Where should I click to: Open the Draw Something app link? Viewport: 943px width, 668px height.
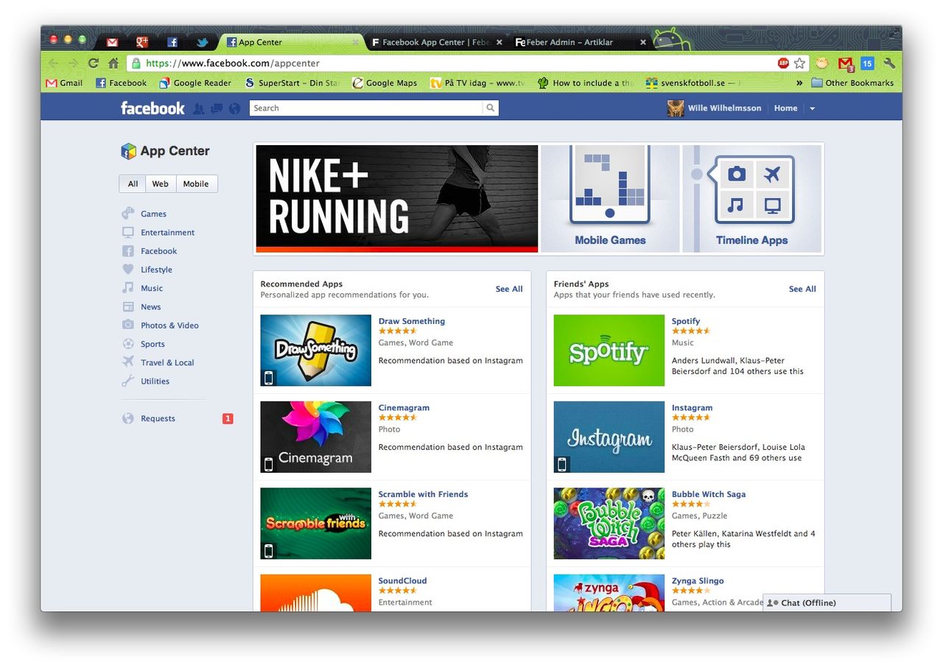412,321
